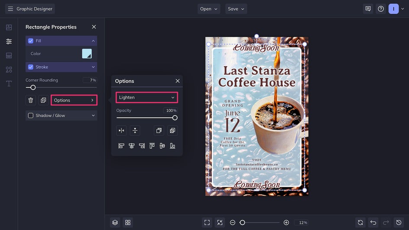This screenshot has width=409, height=230.
Task: Open the Image Manager sidebar tab
Action: [x=9, y=27]
